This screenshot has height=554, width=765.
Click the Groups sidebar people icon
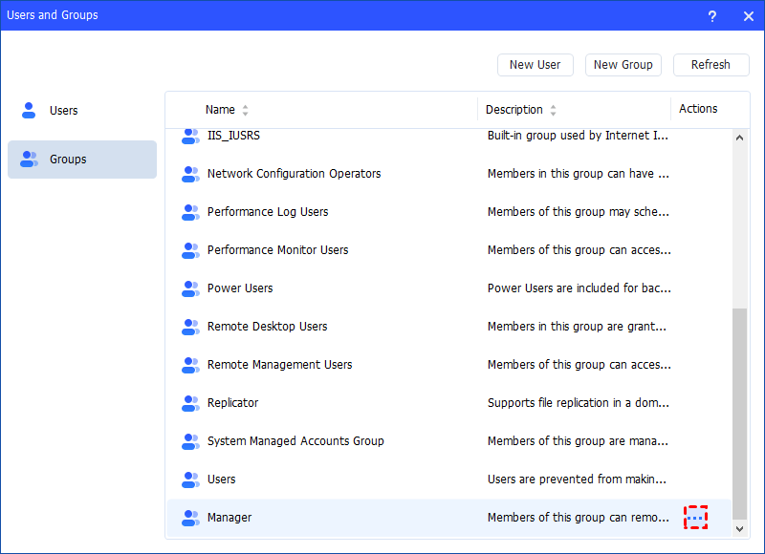tap(29, 160)
